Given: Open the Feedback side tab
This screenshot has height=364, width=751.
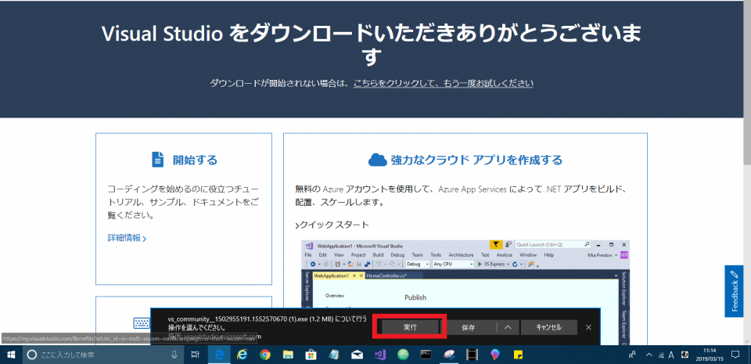Looking at the screenshot, I should tap(735, 290).
